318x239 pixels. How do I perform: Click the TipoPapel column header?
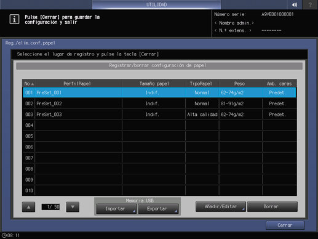[x=202, y=84]
